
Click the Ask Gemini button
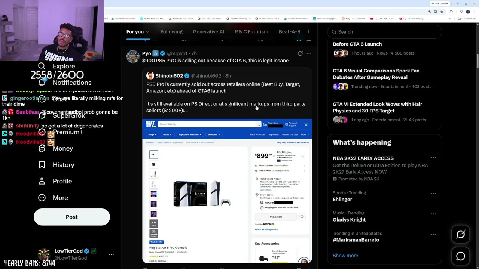point(439,4)
